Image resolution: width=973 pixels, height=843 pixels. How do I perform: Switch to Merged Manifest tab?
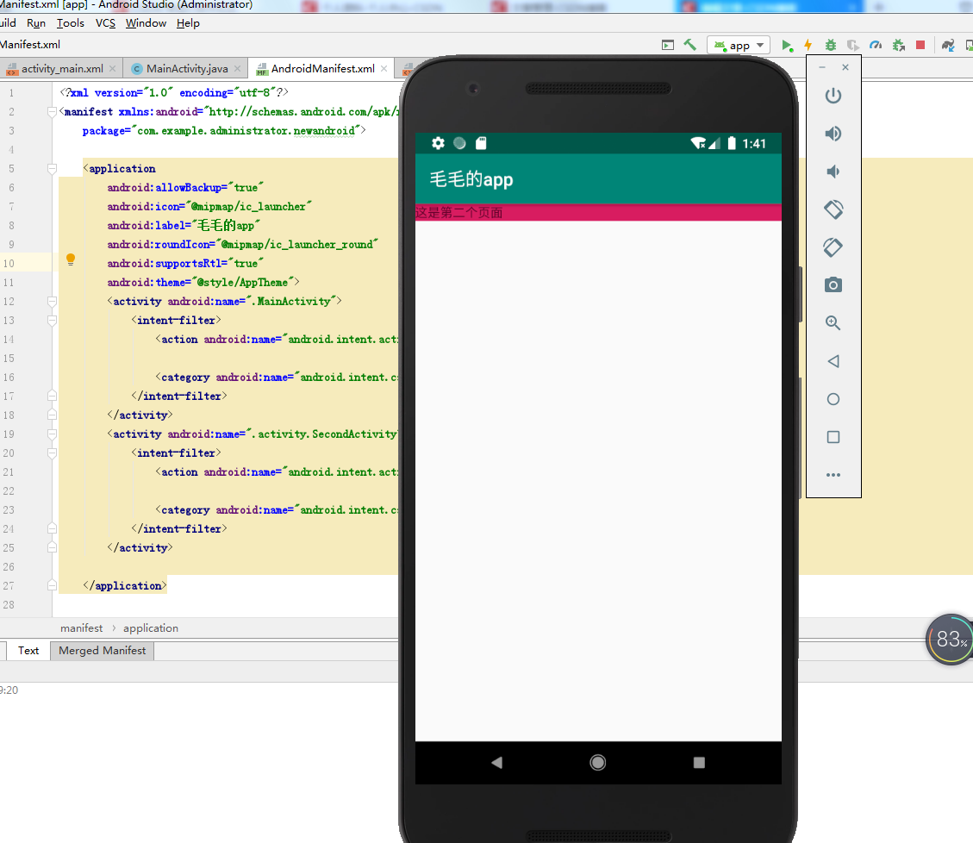(x=103, y=651)
